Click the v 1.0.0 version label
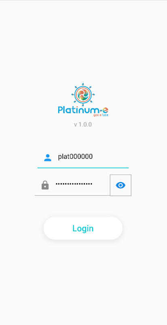This screenshot has width=167, height=325. tap(83, 124)
